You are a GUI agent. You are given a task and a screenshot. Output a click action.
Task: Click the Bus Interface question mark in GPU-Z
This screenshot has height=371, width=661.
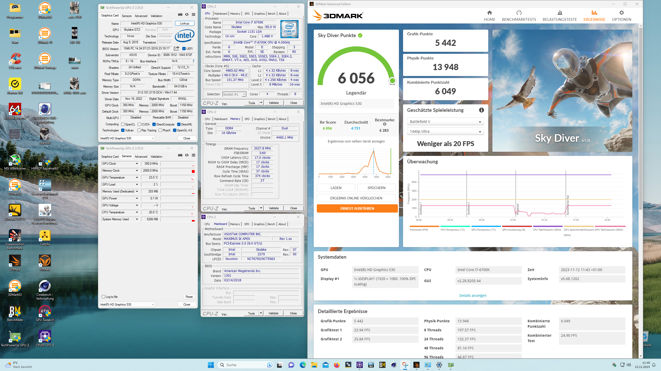tap(193, 61)
